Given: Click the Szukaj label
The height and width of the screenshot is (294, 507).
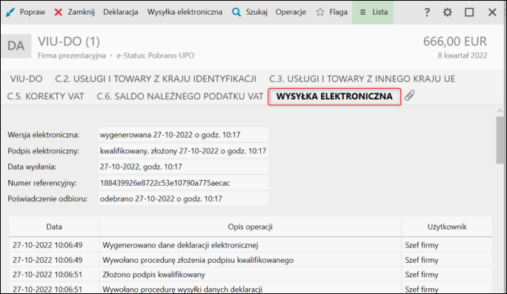Looking at the screenshot, I should [x=256, y=13].
